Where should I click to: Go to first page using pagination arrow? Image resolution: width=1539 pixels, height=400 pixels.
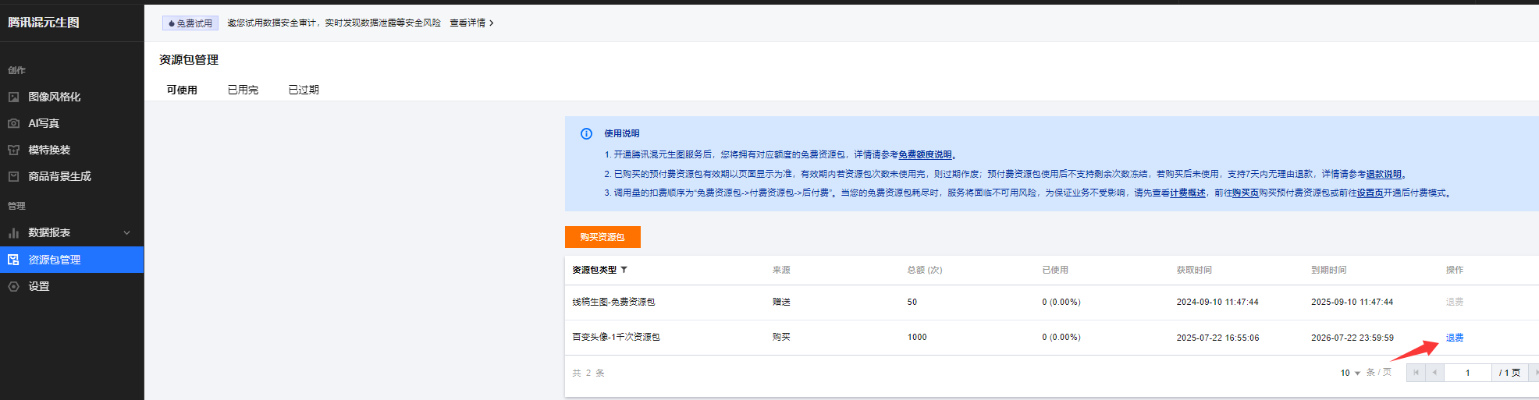tap(1416, 373)
